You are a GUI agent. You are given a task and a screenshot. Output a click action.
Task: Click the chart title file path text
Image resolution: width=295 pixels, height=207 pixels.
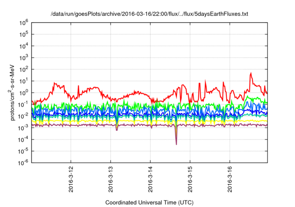click(x=149, y=14)
